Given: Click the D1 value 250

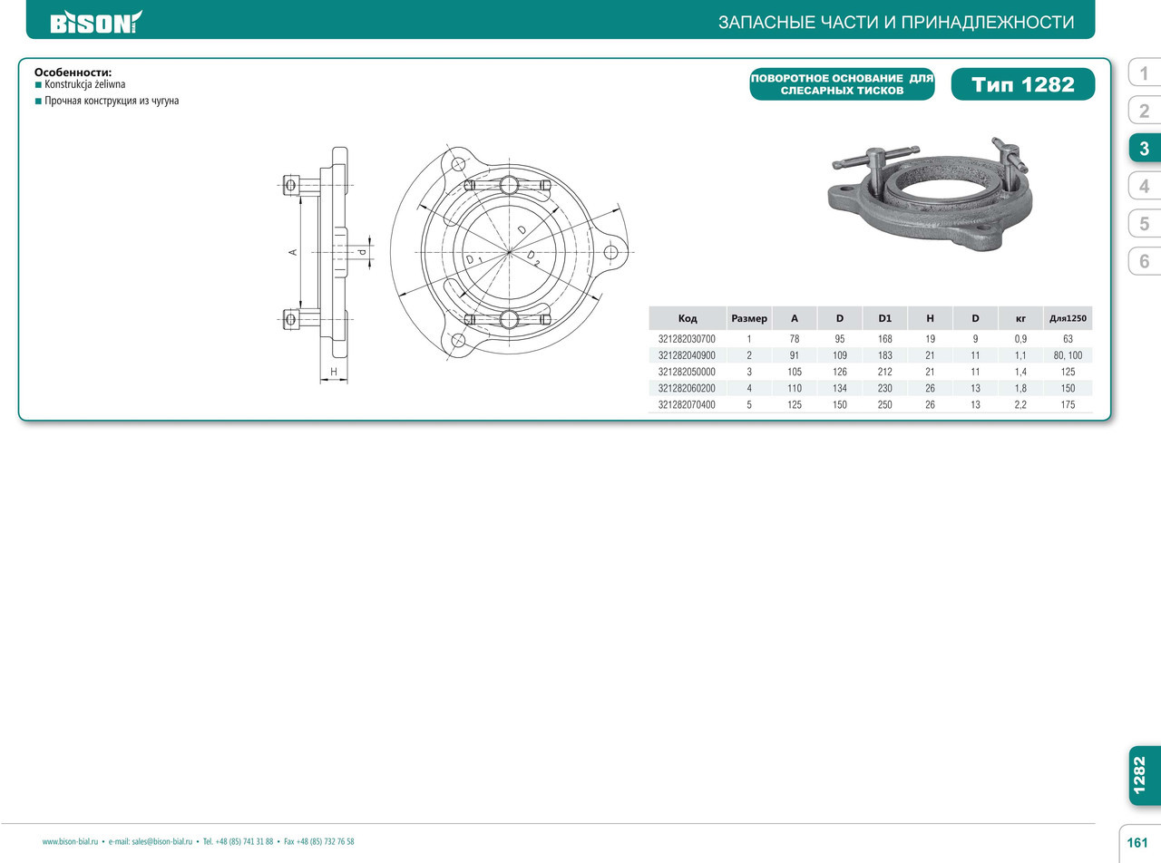Looking at the screenshot, I should tap(885, 405).
